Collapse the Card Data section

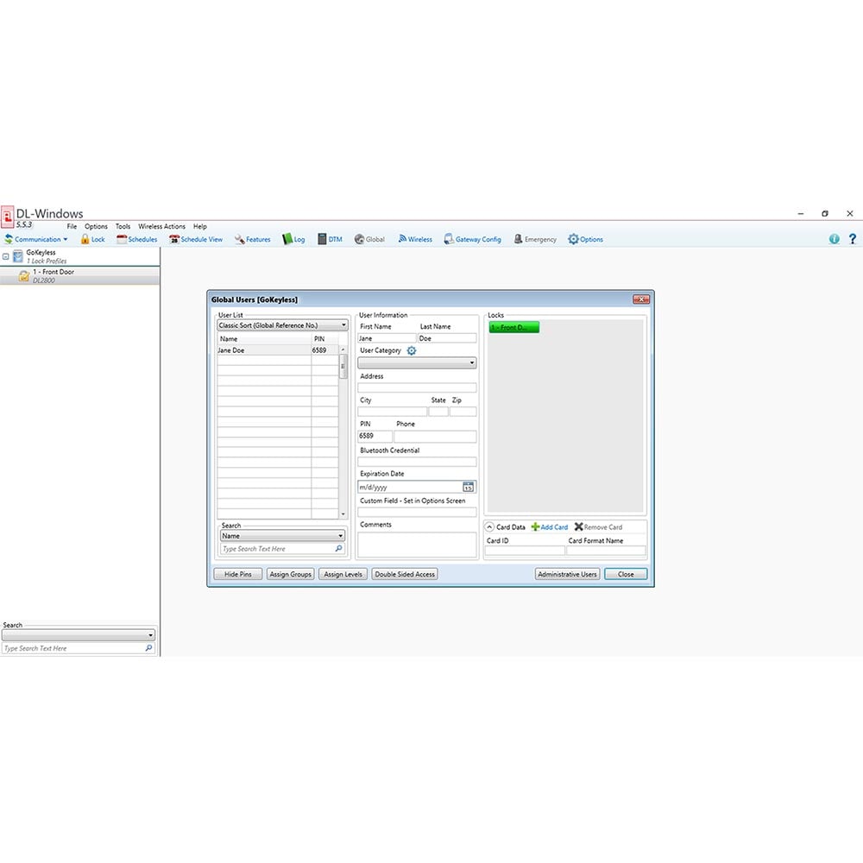[x=490, y=526]
